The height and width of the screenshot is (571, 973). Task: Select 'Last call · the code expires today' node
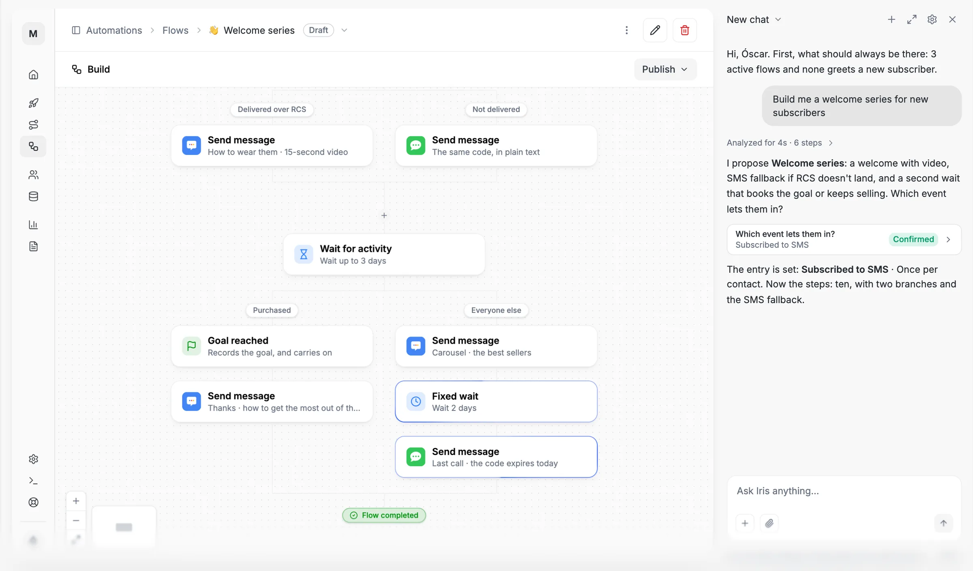point(496,457)
